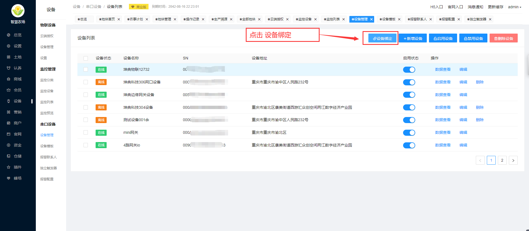Close the 地块首页 tab
The image size is (529, 231).
(x=119, y=19)
